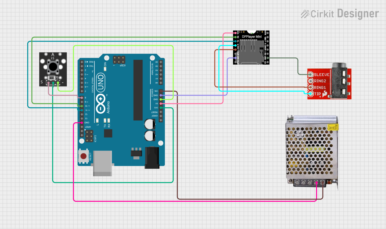Click the RING1 pin on audio jack
The image size is (386, 229).
[310, 87]
